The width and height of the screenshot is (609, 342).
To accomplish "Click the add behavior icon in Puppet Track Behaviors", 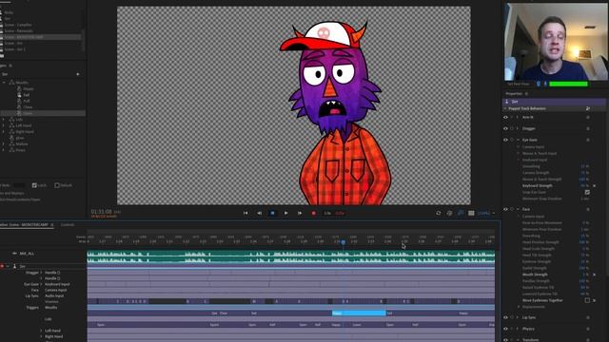I will [x=588, y=108].
